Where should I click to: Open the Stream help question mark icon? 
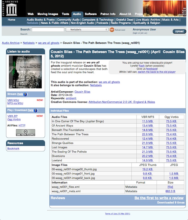(25, 94)
